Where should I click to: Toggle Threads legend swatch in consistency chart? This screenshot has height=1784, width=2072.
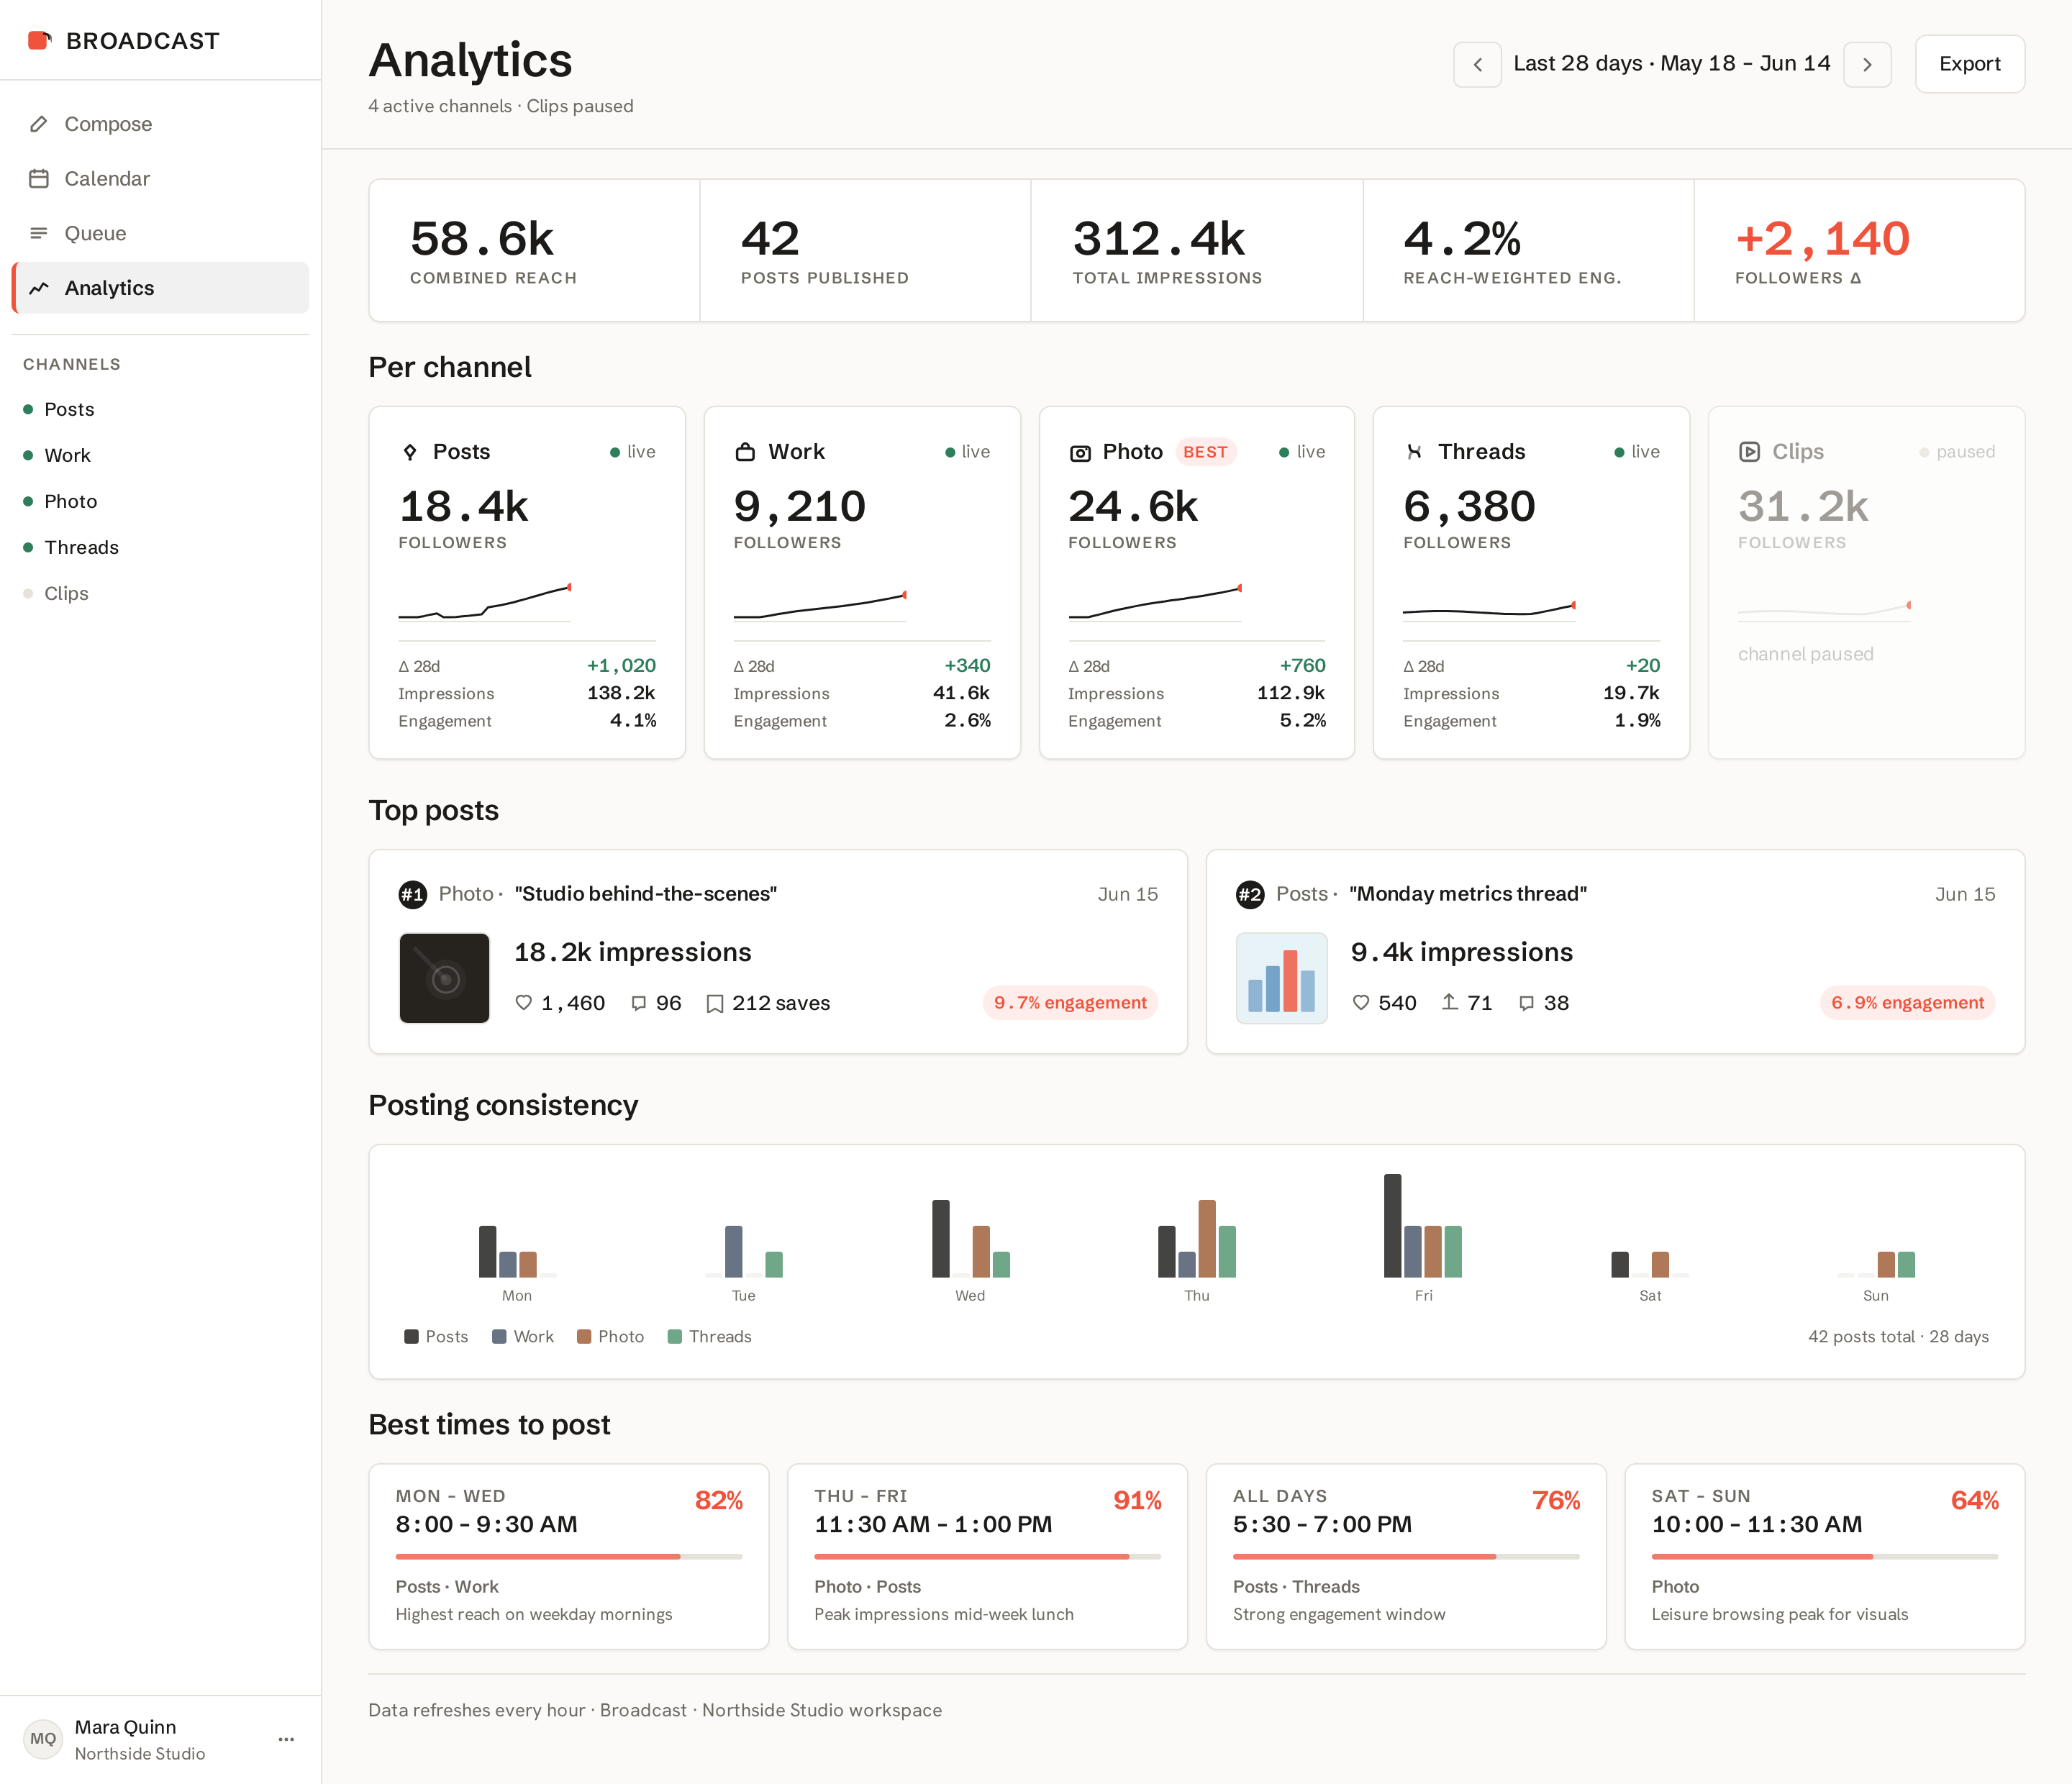click(675, 1337)
